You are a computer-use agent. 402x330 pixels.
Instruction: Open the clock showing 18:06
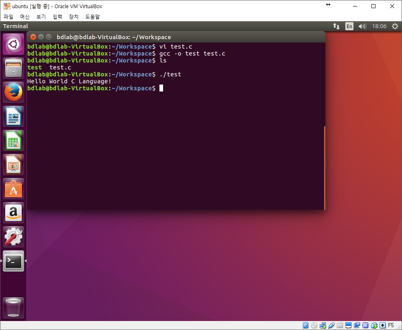(379, 26)
